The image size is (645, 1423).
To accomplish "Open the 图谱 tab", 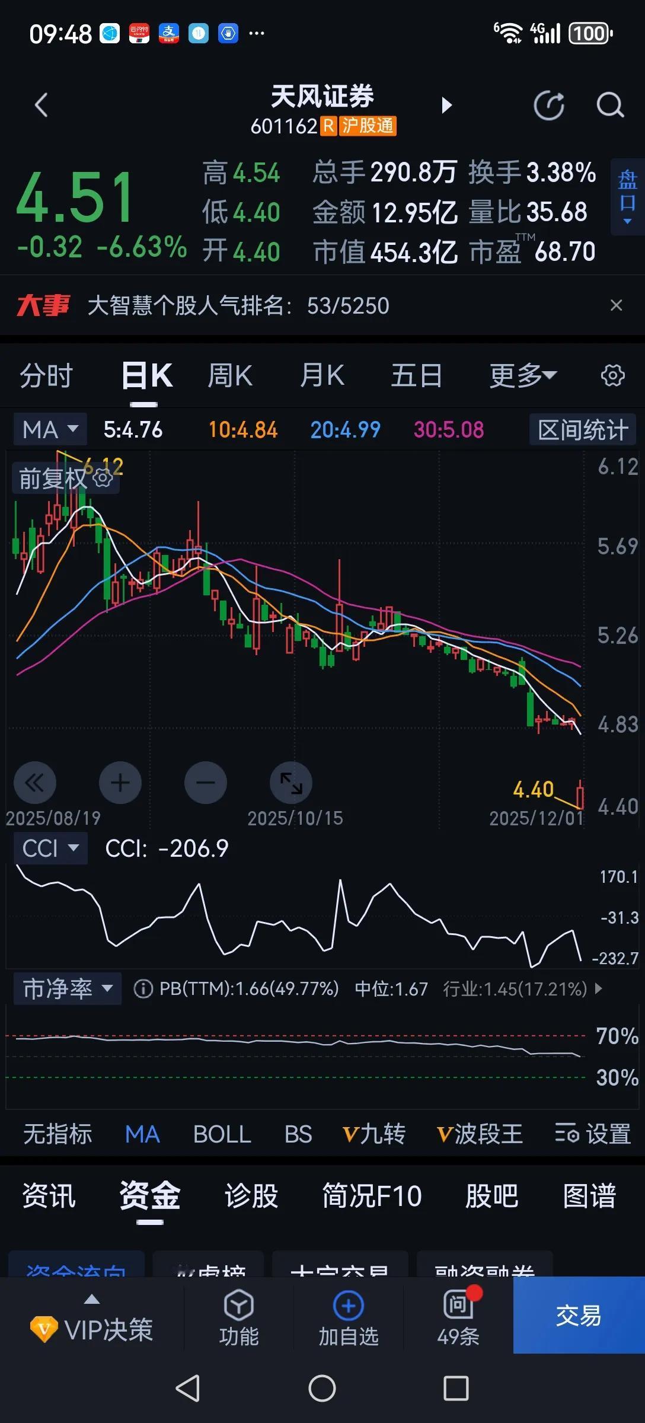I will tap(590, 1195).
